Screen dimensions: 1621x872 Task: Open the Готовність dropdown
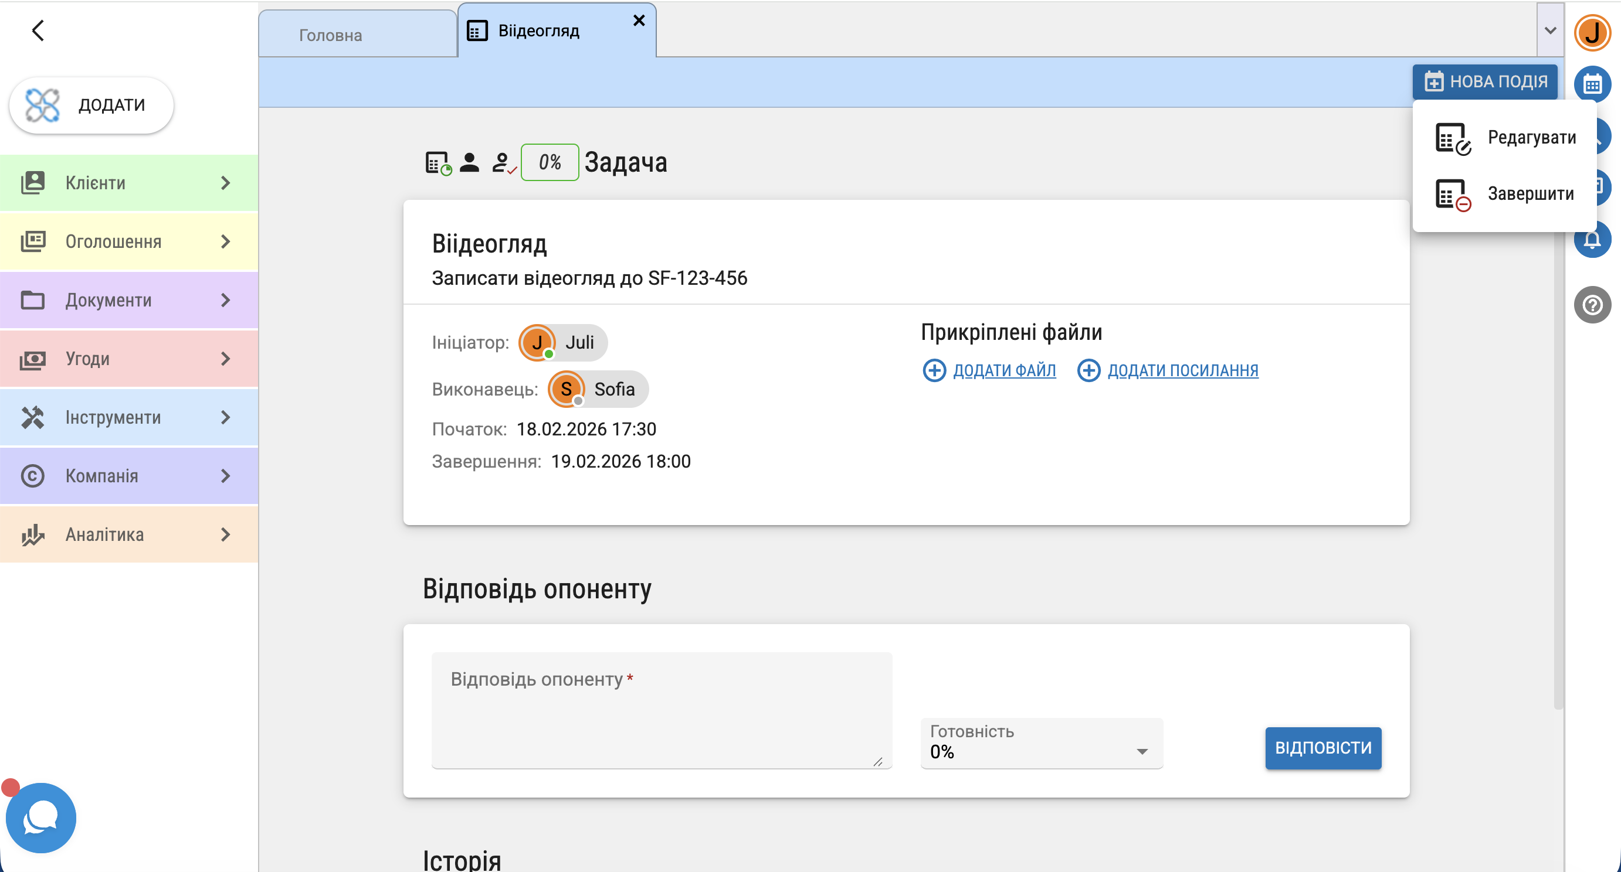[x=1041, y=743]
